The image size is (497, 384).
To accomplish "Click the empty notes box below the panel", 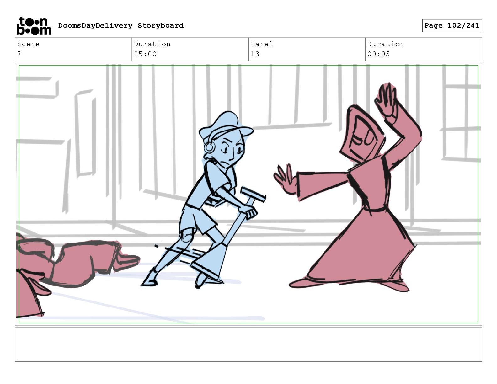I will pos(248,344).
